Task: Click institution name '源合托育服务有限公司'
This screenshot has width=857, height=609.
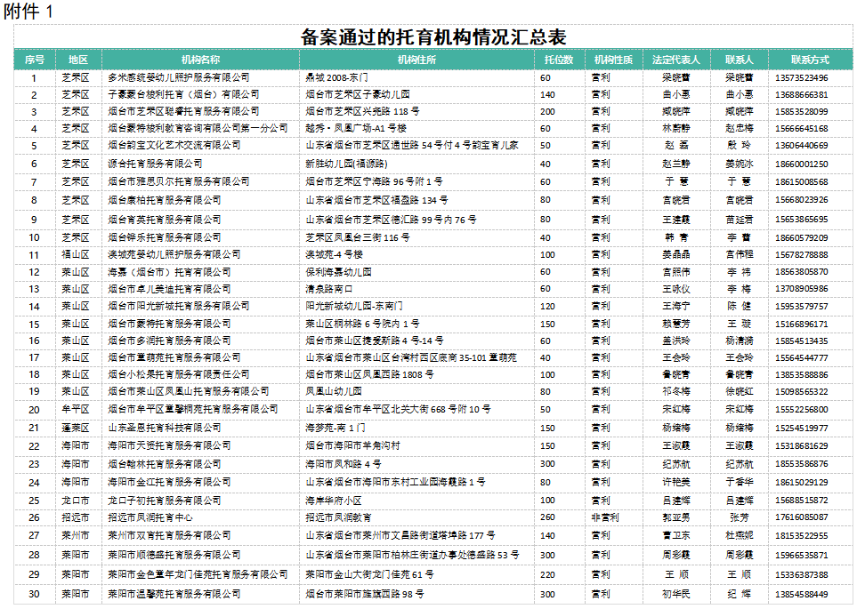Action: (x=155, y=164)
